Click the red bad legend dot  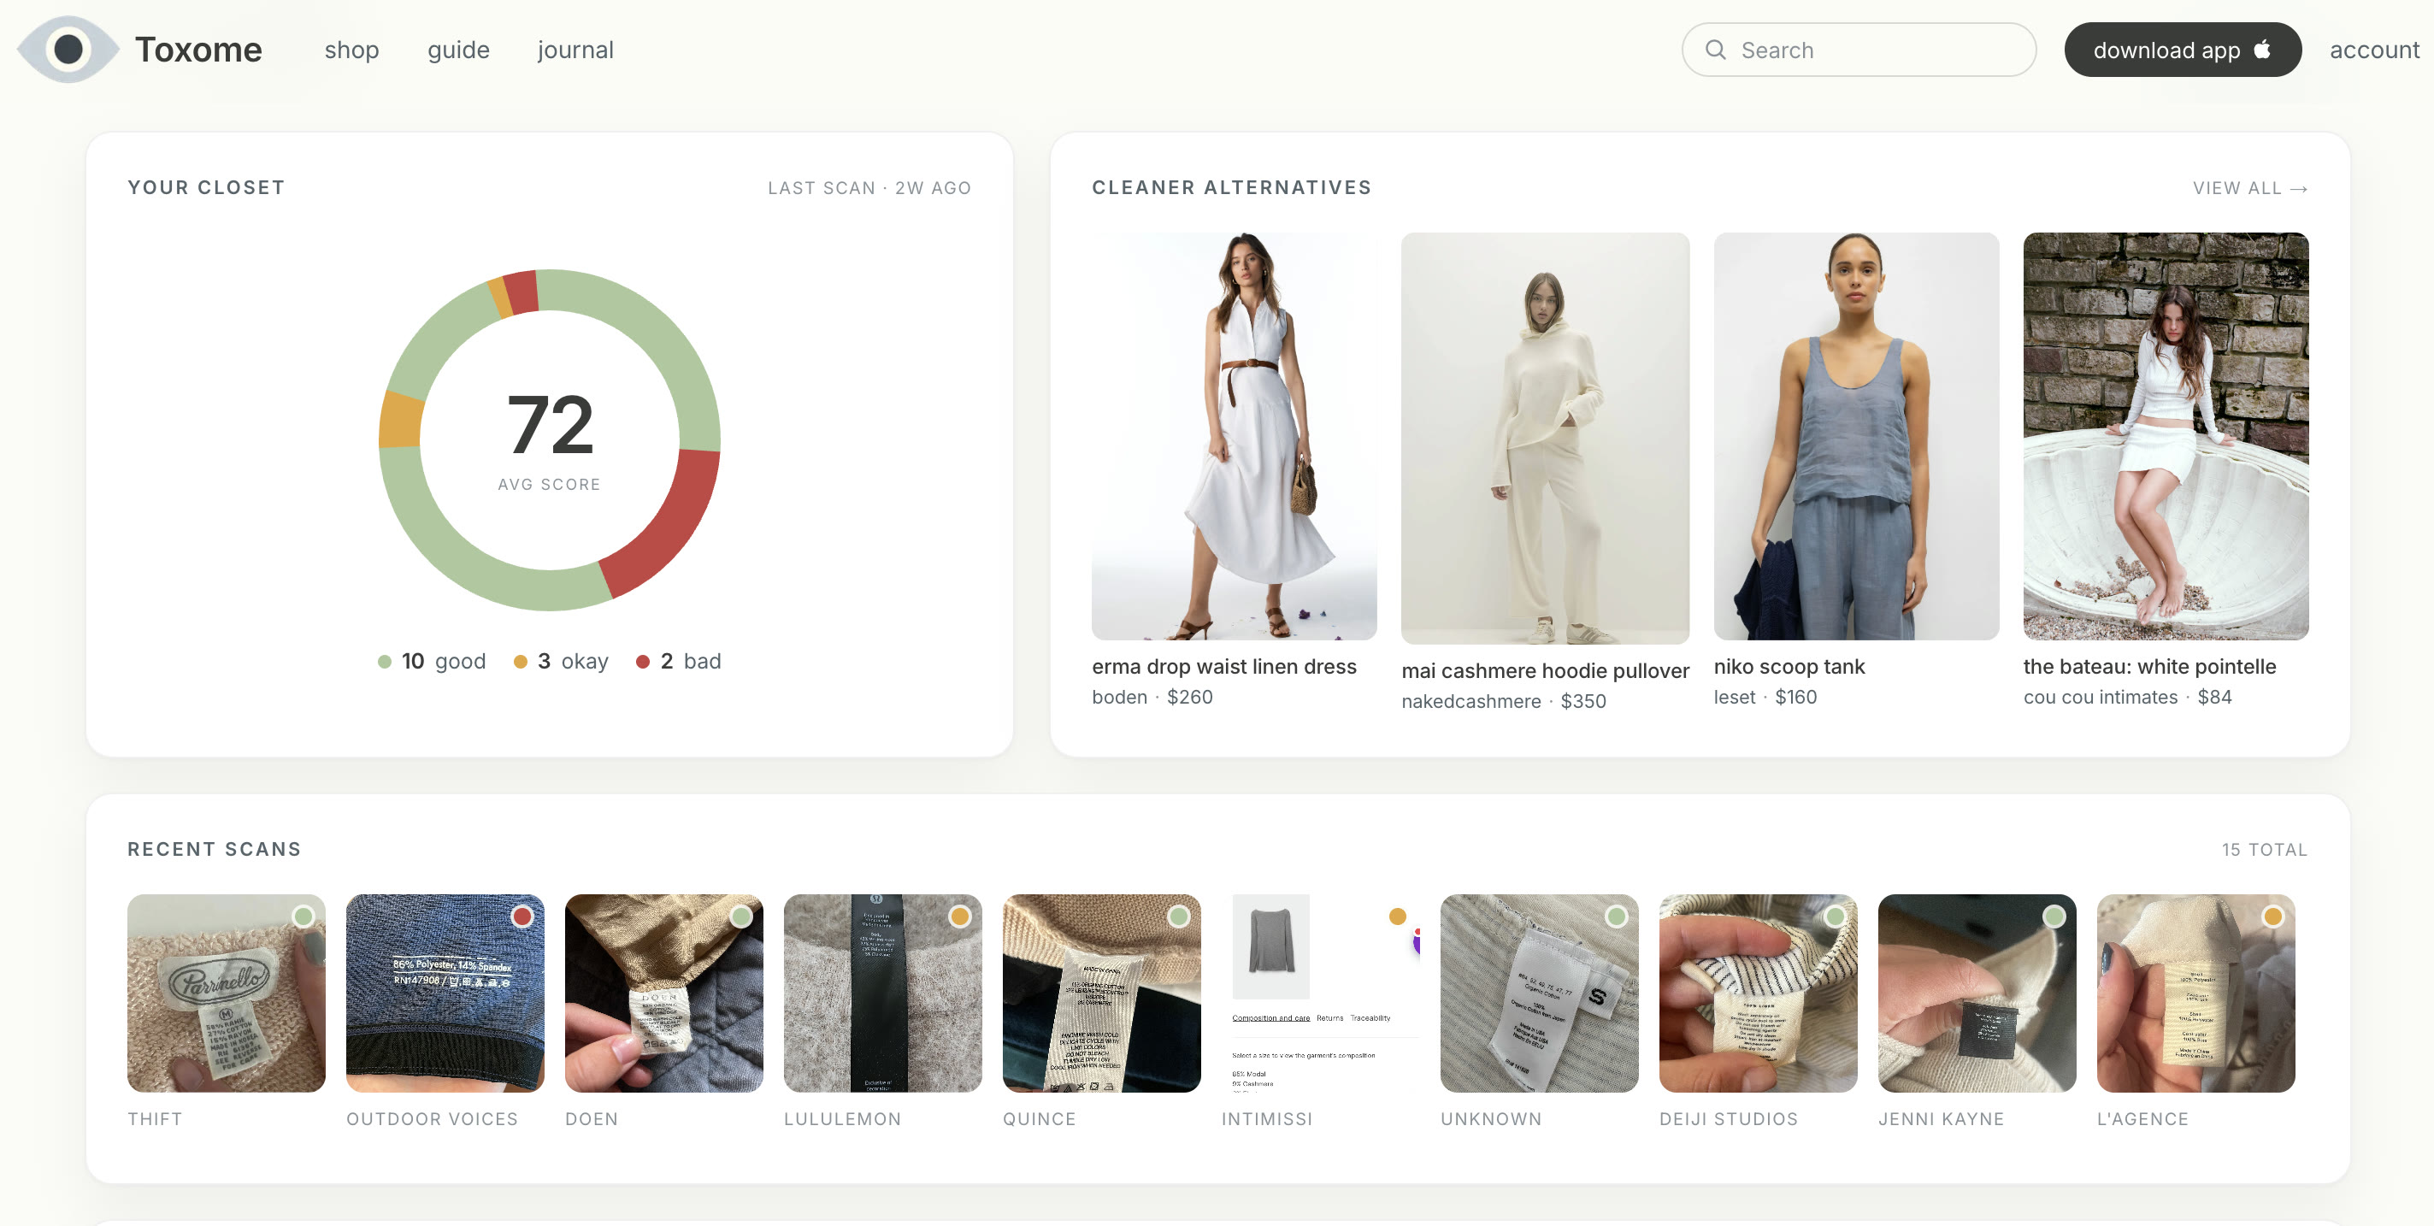pos(643,661)
